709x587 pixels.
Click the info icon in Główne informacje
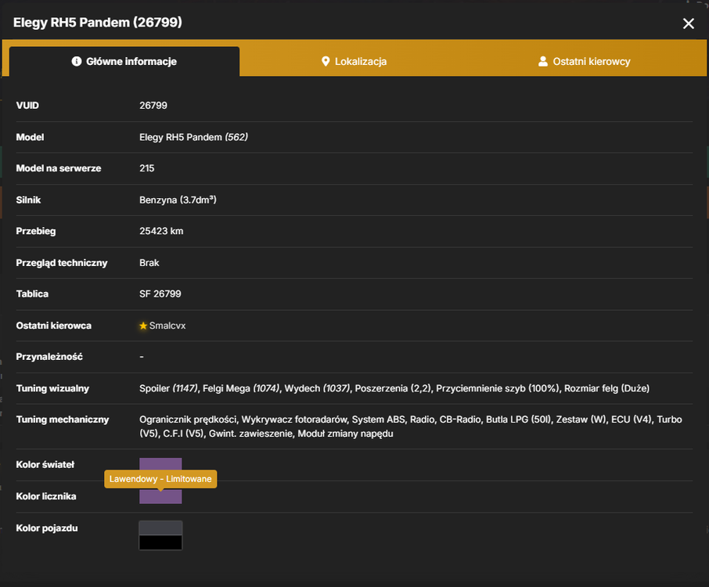point(77,61)
